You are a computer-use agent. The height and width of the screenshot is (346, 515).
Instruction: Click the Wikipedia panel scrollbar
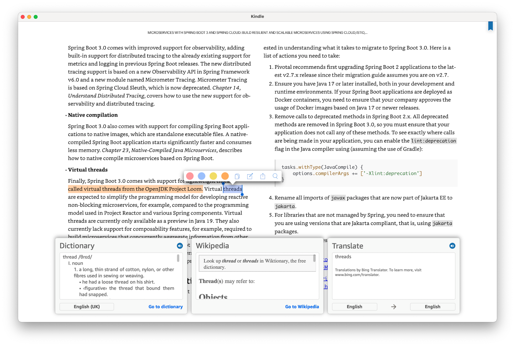(x=314, y=258)
